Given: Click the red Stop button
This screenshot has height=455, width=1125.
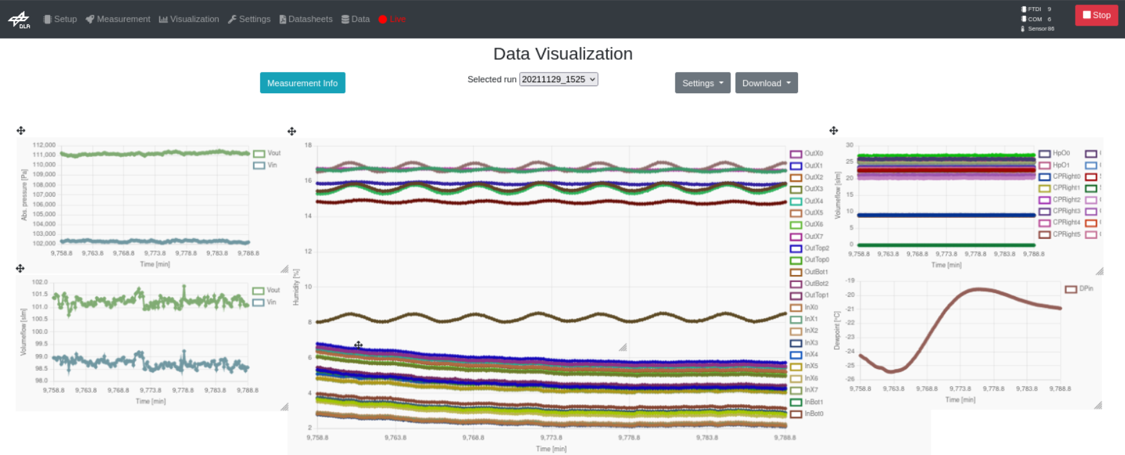Looking at the screenshot, I should pos(1096,15).
